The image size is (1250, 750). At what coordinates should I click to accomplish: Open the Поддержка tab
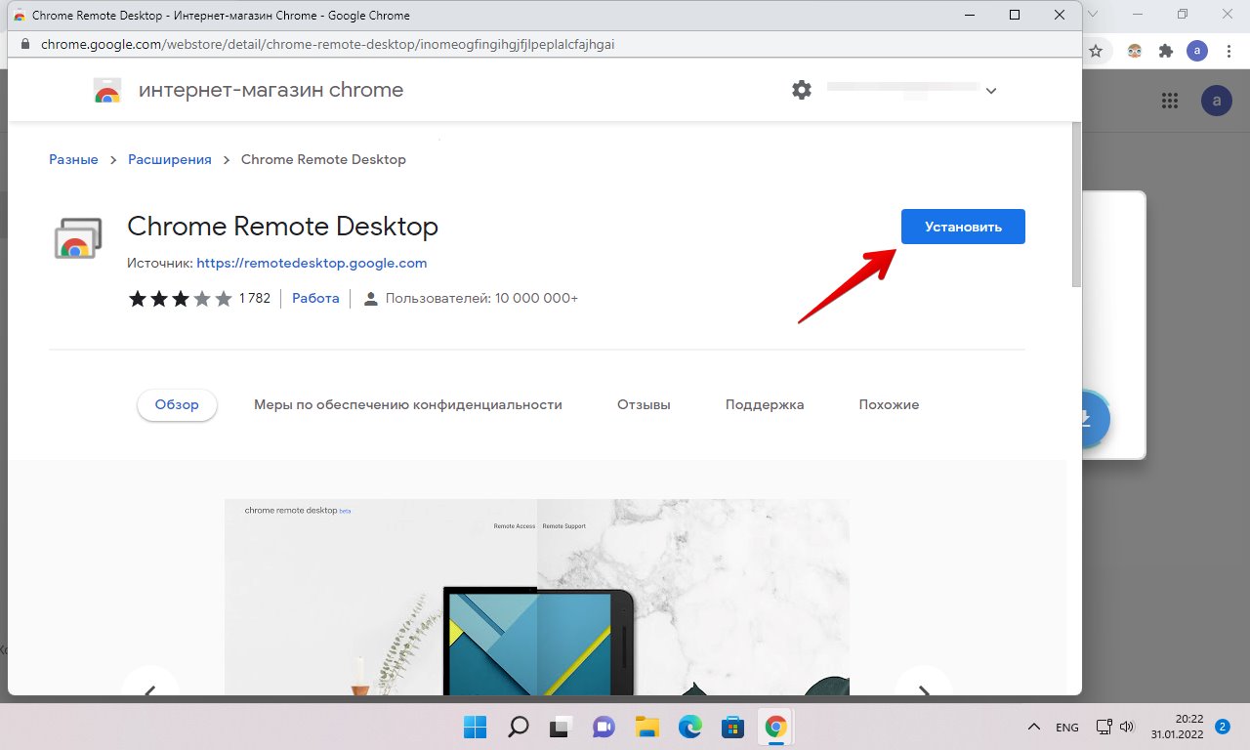(765, 404)
